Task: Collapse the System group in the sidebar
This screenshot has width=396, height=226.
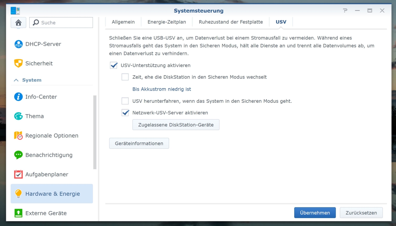Action: [16, 80]
